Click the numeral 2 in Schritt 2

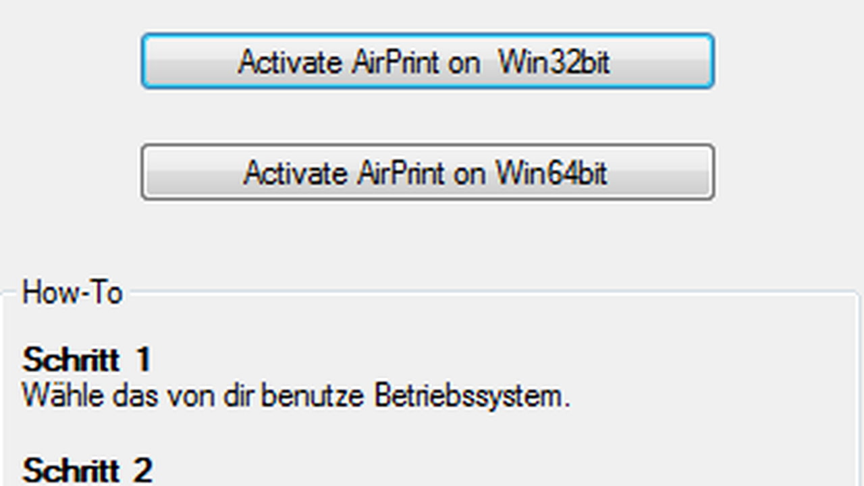pos(142,470)
